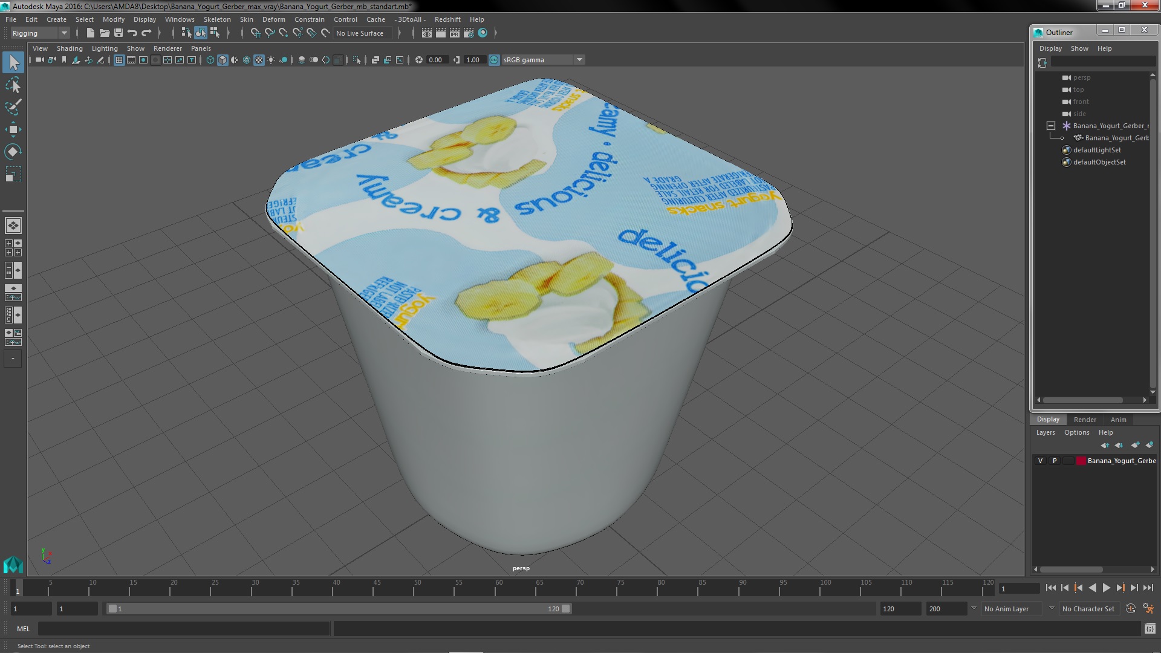1161x653 pixels.
Task: Toggle textured display checker icon
Action: pyautogui.click(x=259, y=60)
